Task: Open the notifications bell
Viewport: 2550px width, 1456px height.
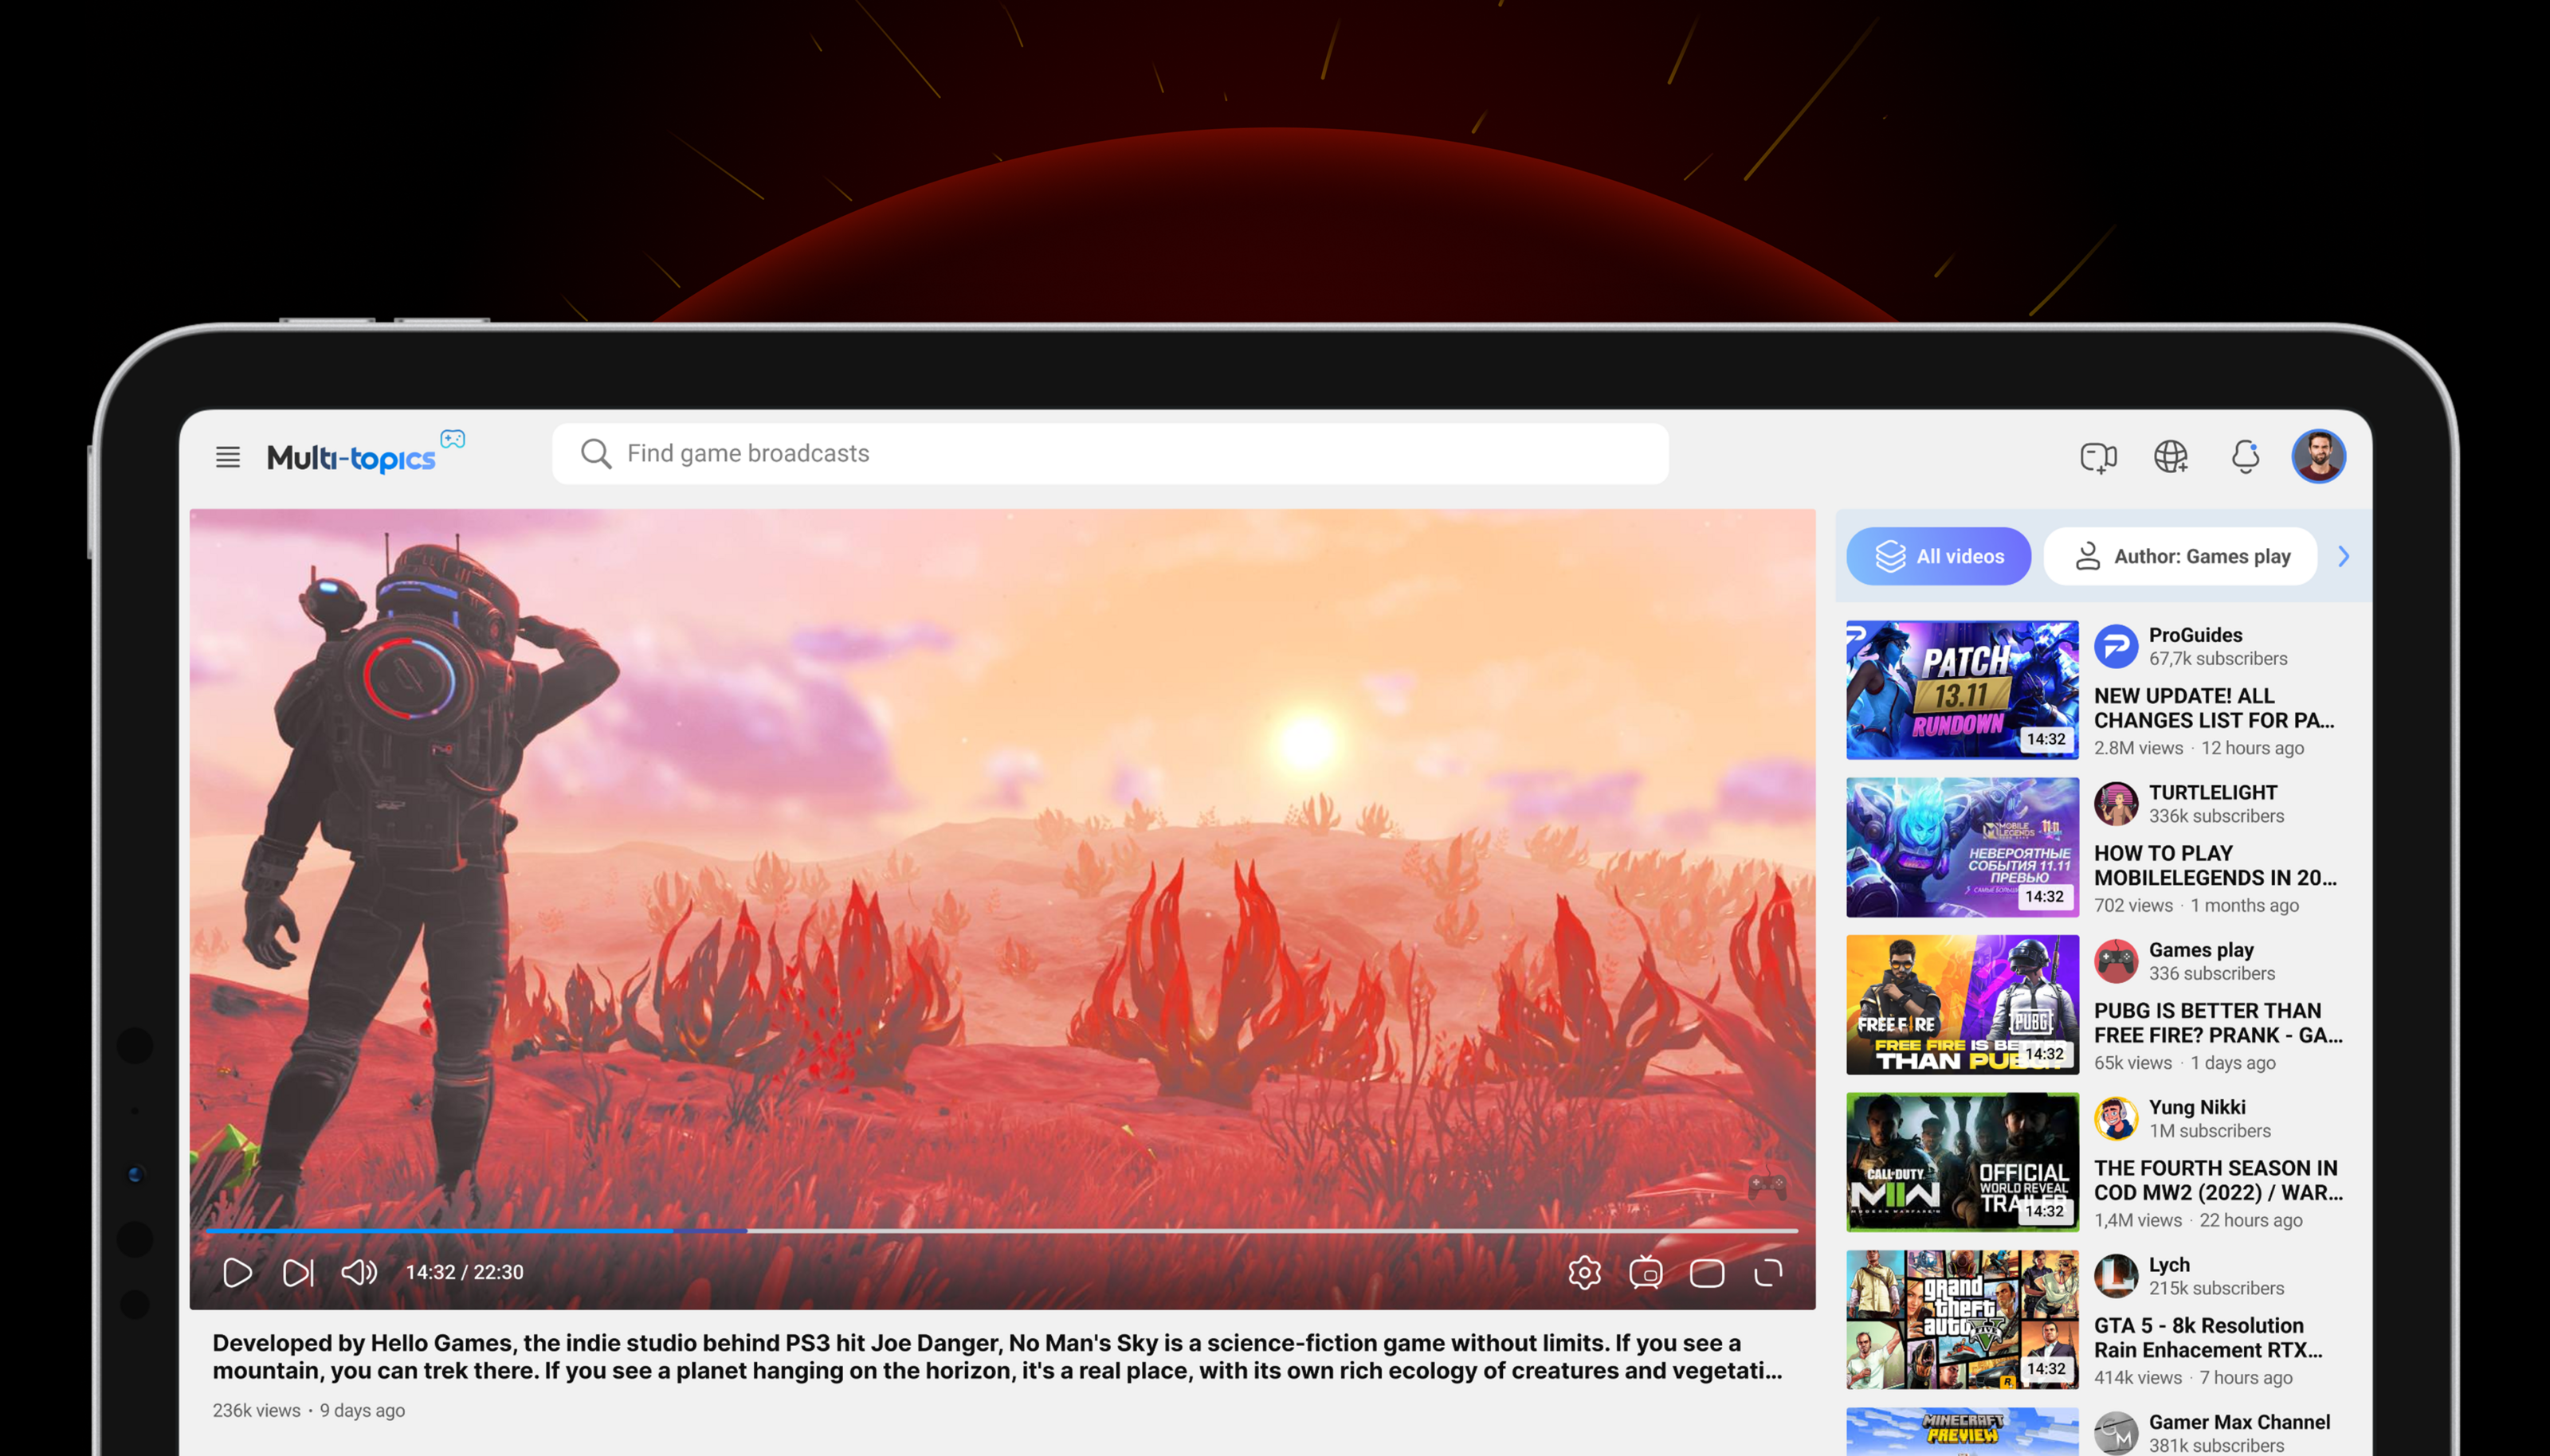Action: coord(2245,457)
